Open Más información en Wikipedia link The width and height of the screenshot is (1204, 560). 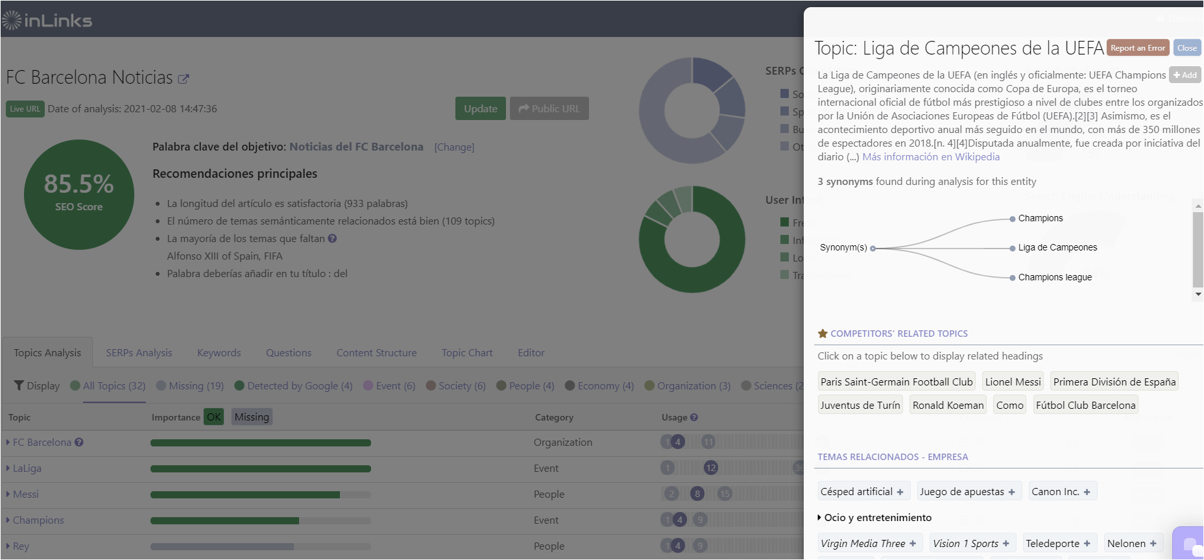931,156
